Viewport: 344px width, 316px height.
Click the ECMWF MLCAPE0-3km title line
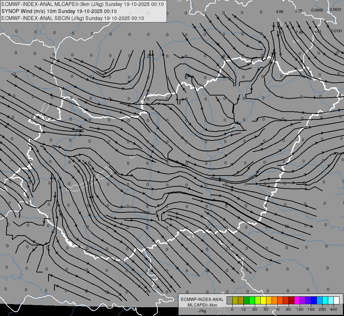pyautogui.click(x=83, y=4)
